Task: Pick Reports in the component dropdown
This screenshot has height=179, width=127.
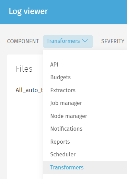Action: tap(85, 142)
